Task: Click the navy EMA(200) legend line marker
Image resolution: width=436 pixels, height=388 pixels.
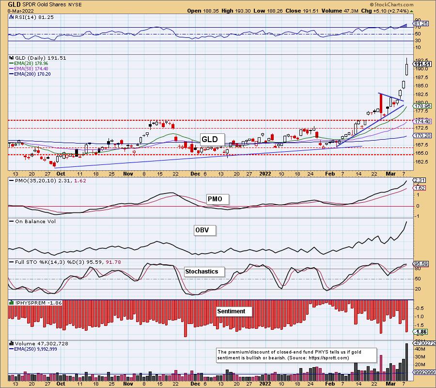Action: pyautogui.click(x=12, y=74)
